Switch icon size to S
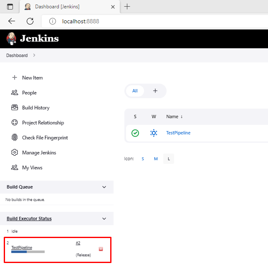The height and width of the screenshot is (268, 268). click(x=143, y=159)
